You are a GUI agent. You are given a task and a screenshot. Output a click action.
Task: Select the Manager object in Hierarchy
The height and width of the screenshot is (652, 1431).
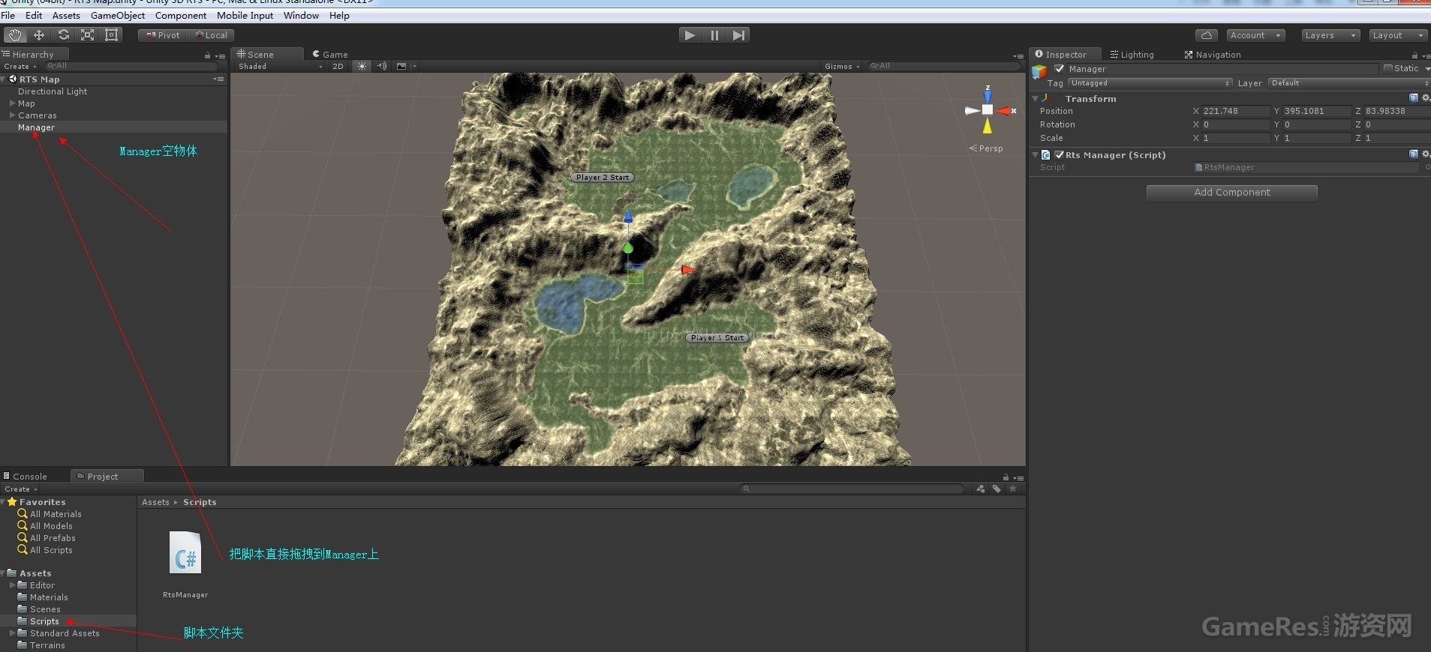(x=36, y=127)
